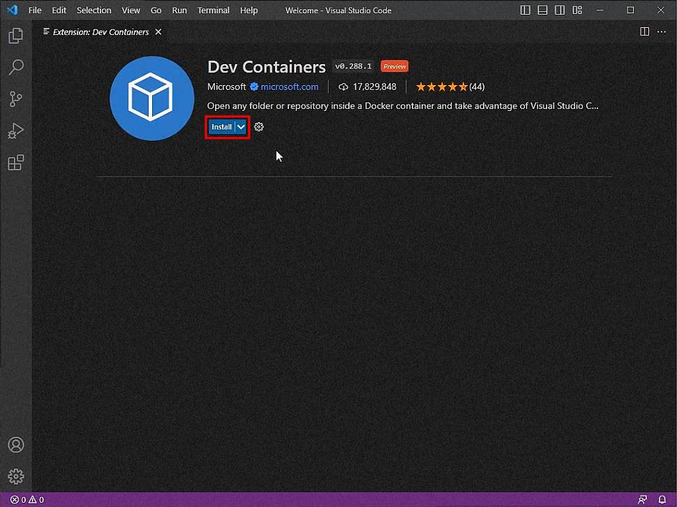The height and width of the screenshot is (507, 677).
Task: Click the extension description text
Action: (x=403, y=106)
